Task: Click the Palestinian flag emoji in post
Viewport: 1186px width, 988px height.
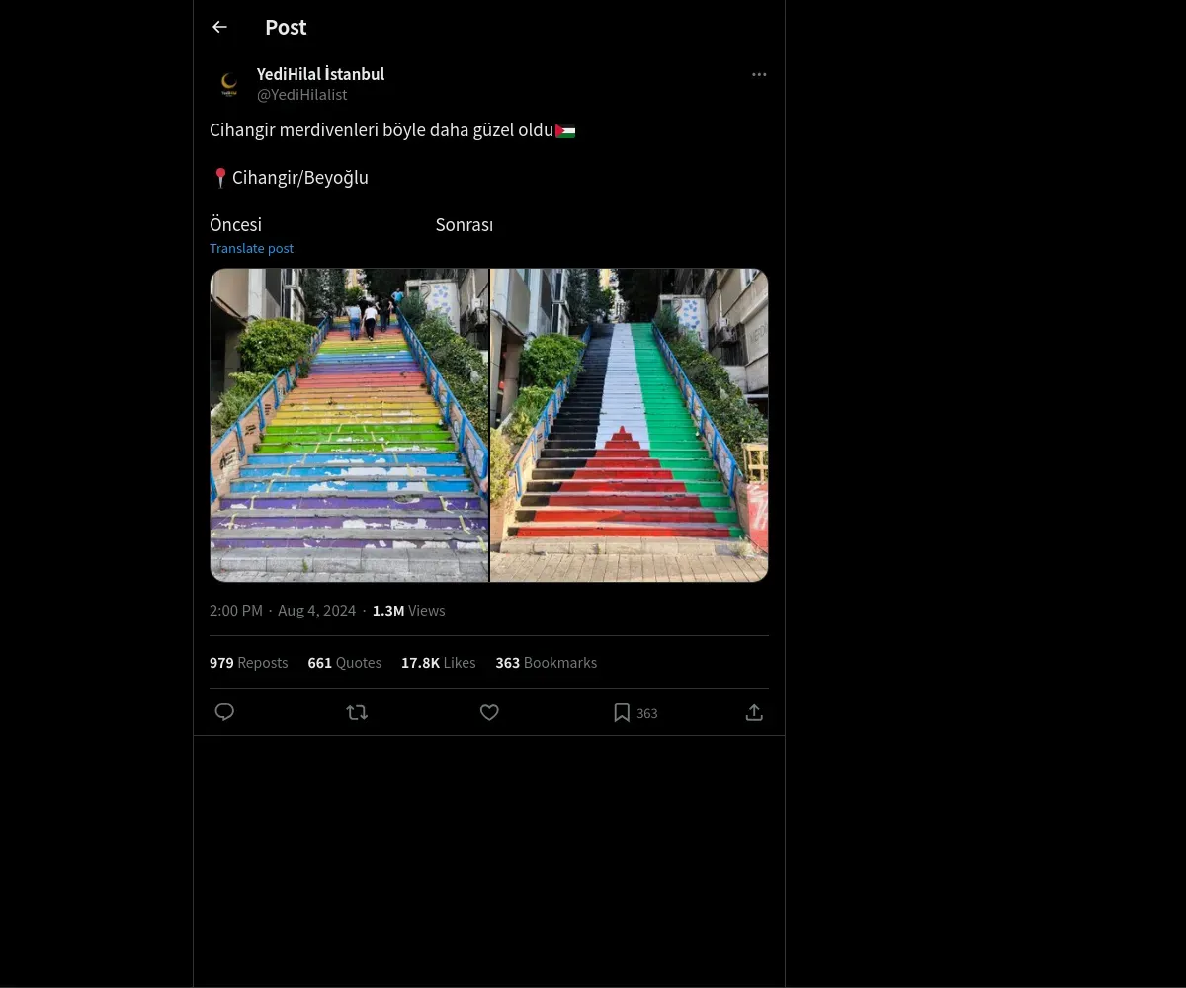Action: point(565,130)
